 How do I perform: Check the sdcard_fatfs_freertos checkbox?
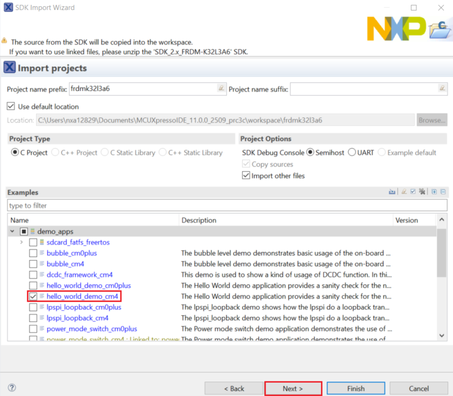(33, 242)
